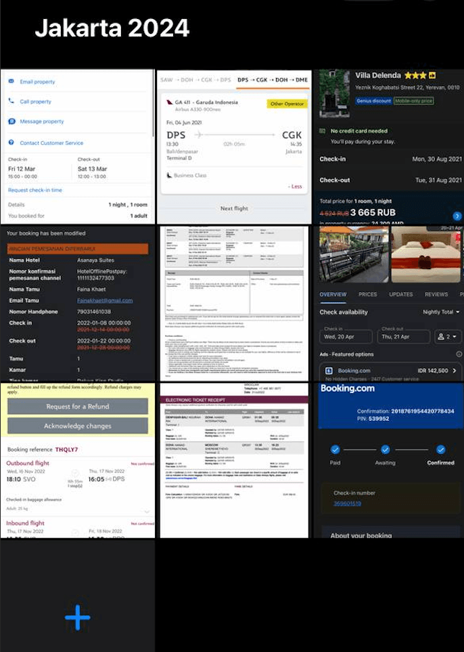Expand the Booking.com IDR 142,500 offer chevron
The image size is (464, 652).
point(454,371)
